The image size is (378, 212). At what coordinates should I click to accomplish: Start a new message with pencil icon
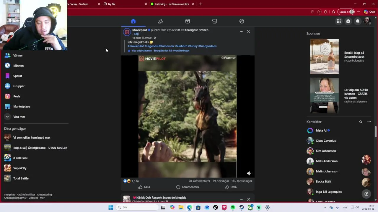(x=366, y=194)
